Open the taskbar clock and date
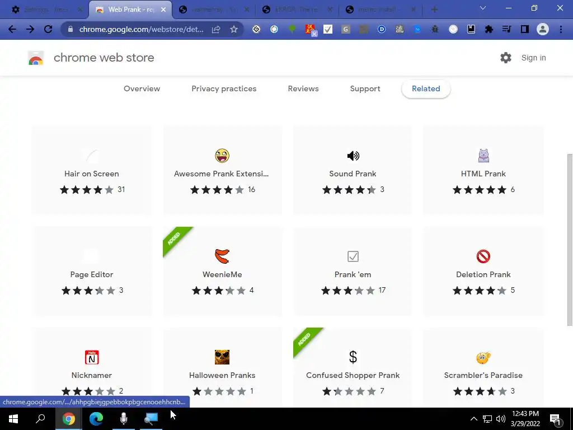This screenshot has height=430, width=573. (x=525, y=419)
